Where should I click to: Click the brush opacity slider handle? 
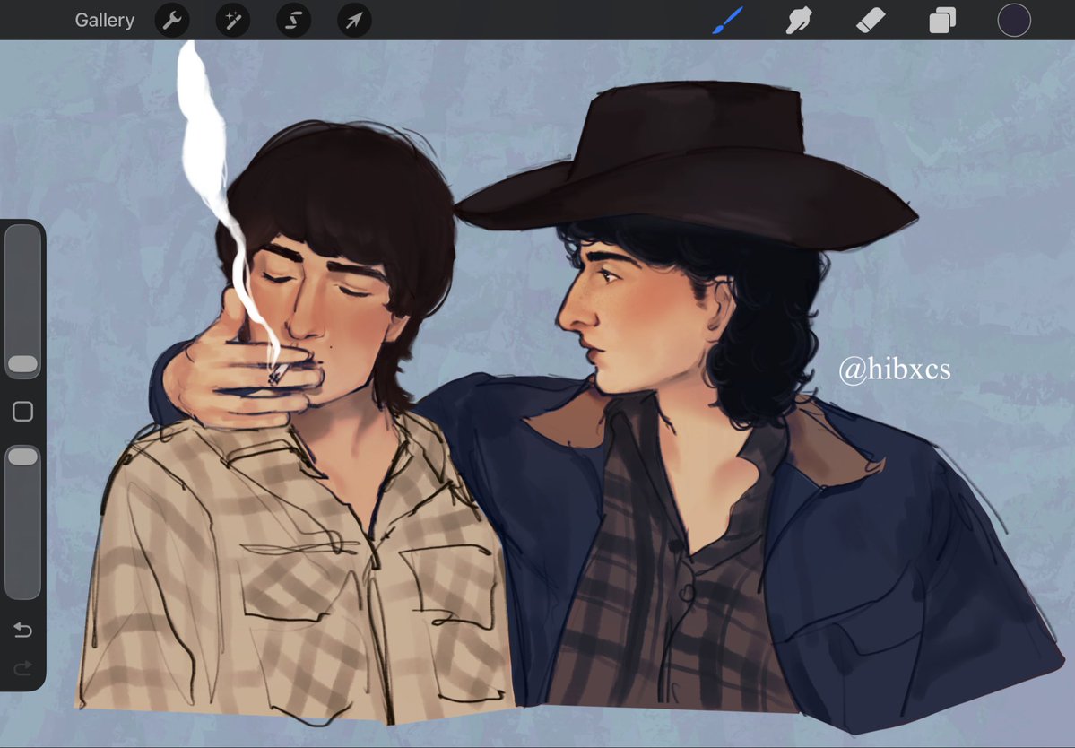[x=22, y=457]
